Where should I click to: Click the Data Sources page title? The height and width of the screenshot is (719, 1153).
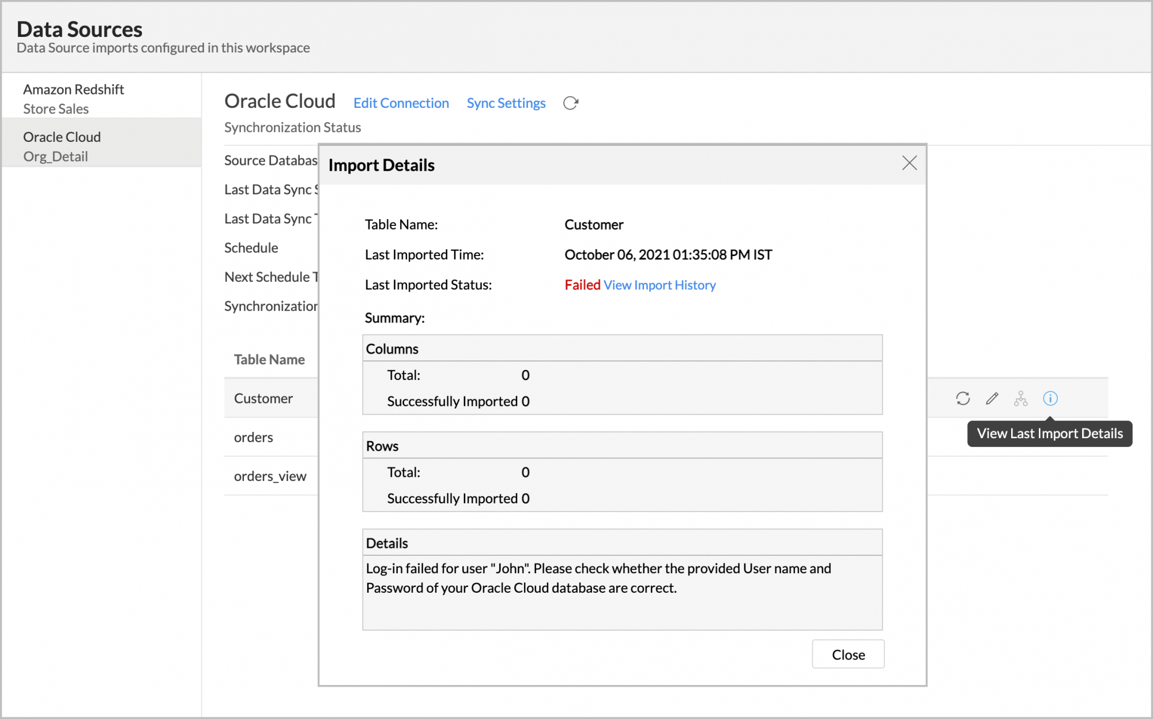80,29
